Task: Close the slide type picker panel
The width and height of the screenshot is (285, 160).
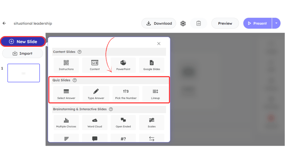Action: (159, 44)
